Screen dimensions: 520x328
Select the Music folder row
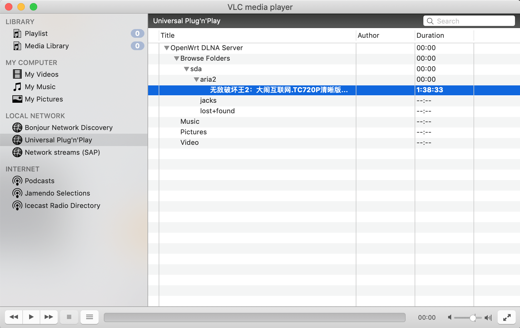pos(334,122)
